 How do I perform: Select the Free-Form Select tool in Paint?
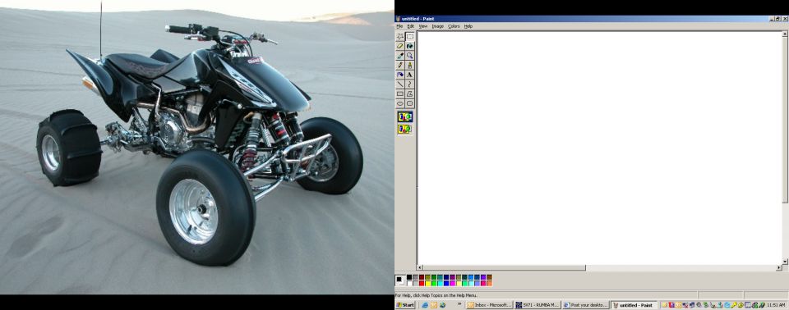click(x=400, y=36)
